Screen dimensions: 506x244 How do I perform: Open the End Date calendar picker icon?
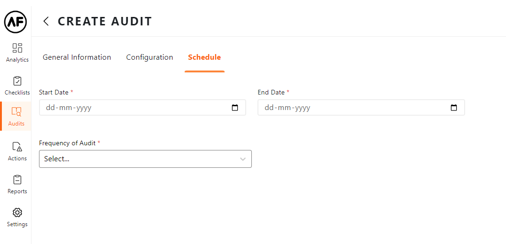point(454,108)
